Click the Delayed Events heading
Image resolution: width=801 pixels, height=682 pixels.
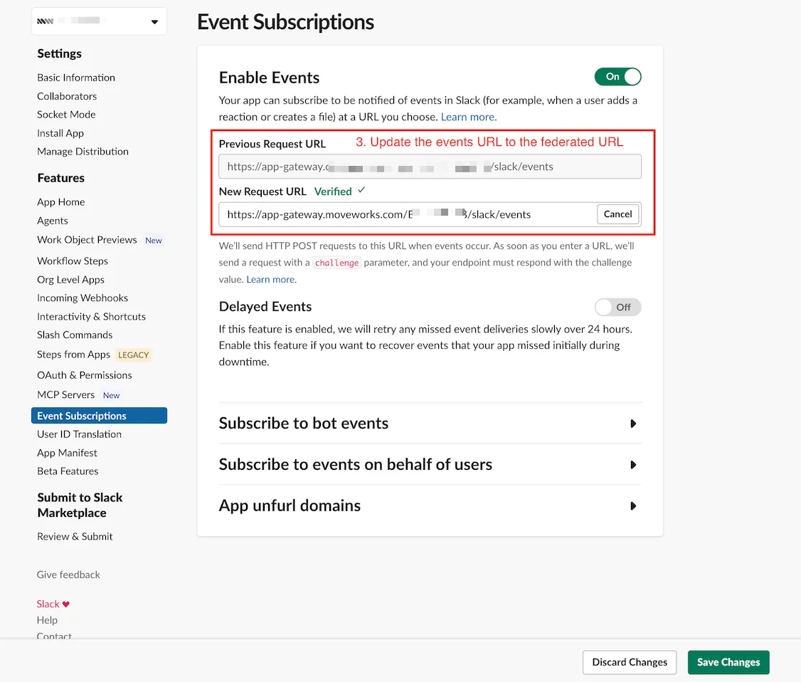pos(265,307)
